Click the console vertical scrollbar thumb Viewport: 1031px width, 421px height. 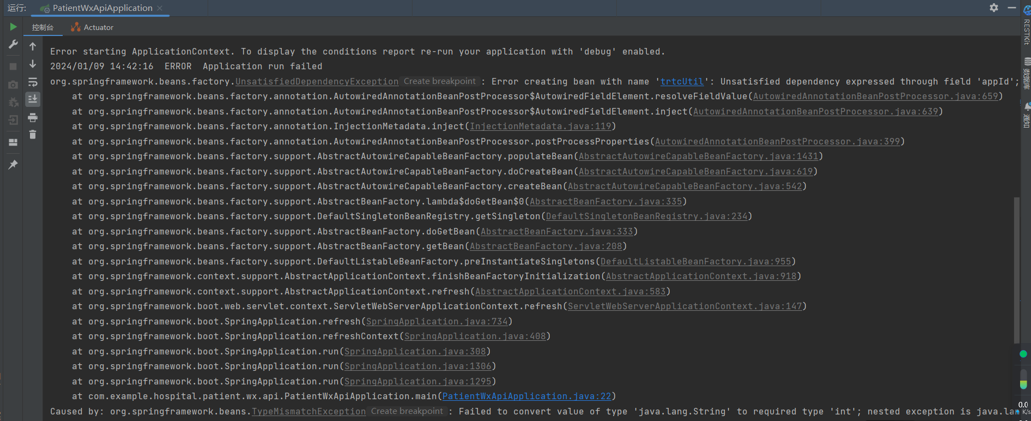(x=1016, y=270)
